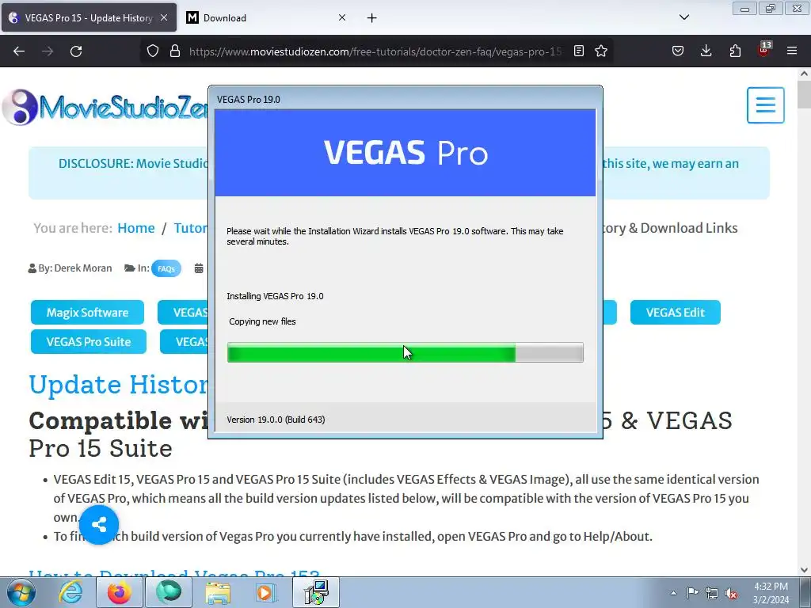Click the page scrollbar up arrow

coord(804,74)
